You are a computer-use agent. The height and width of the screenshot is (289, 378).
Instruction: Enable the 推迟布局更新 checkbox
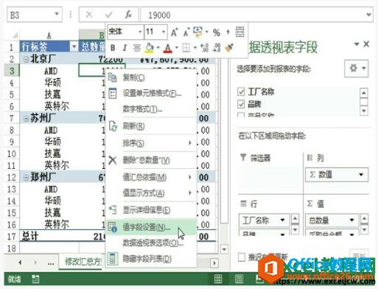click(x=242, y=257)
